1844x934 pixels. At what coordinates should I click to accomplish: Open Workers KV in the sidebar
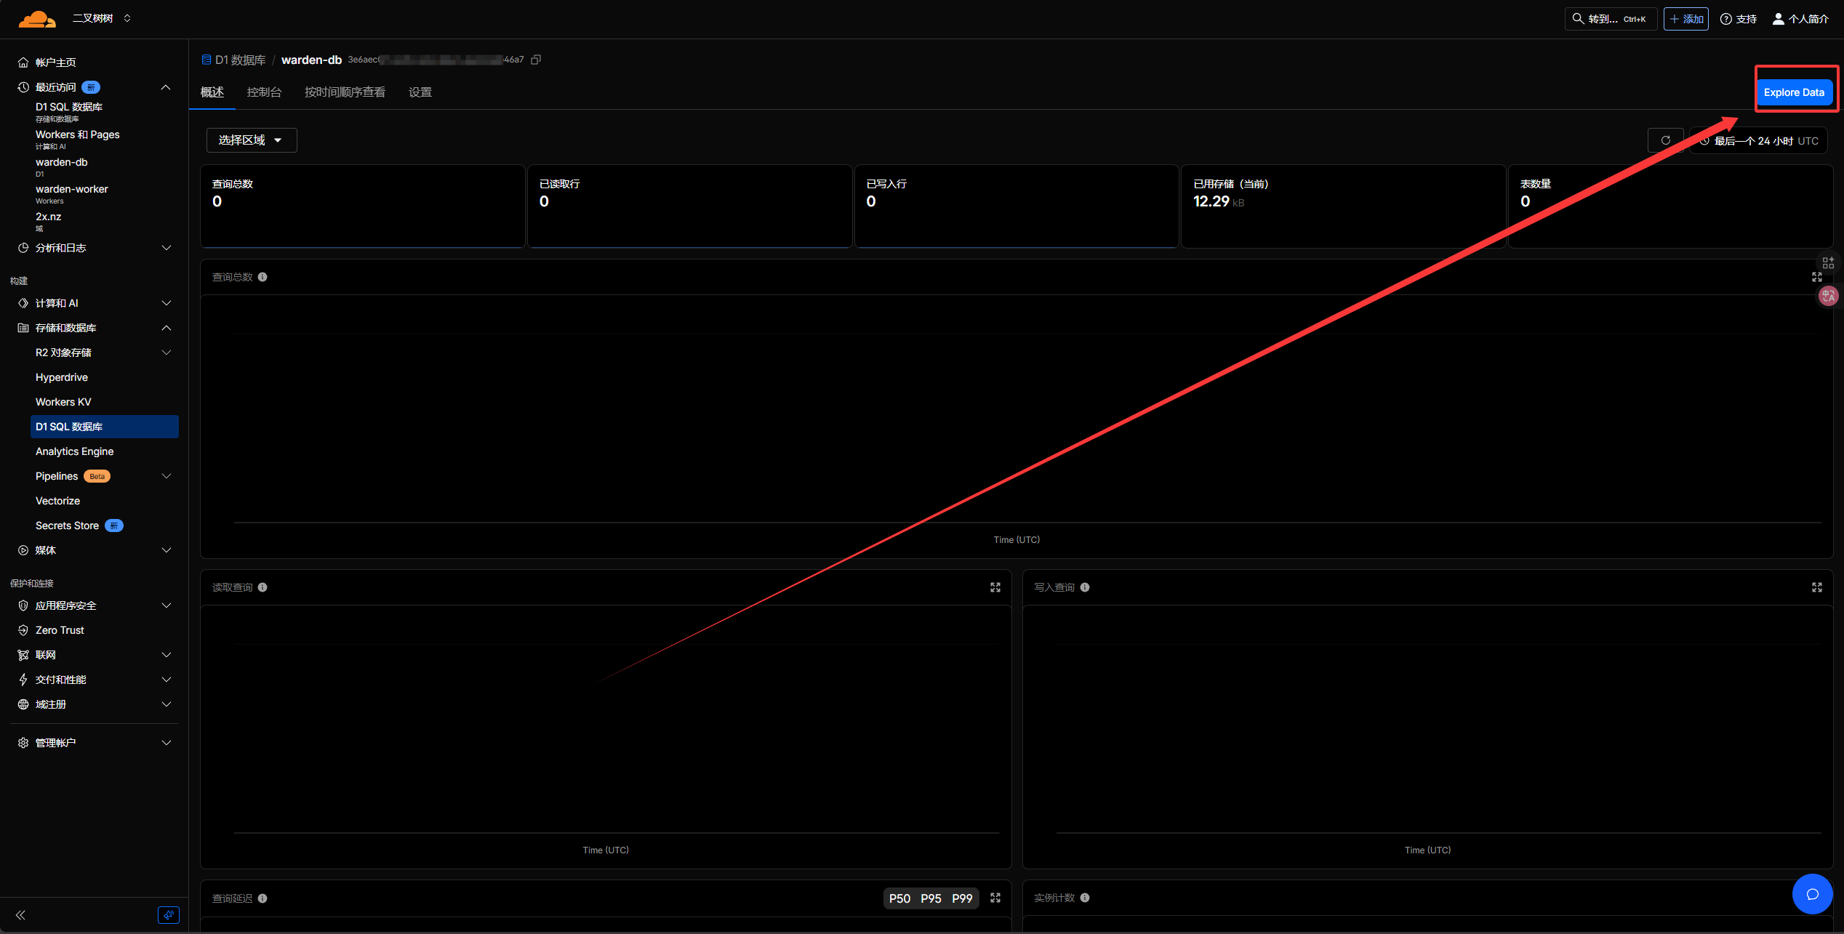(x=63, y=402)
